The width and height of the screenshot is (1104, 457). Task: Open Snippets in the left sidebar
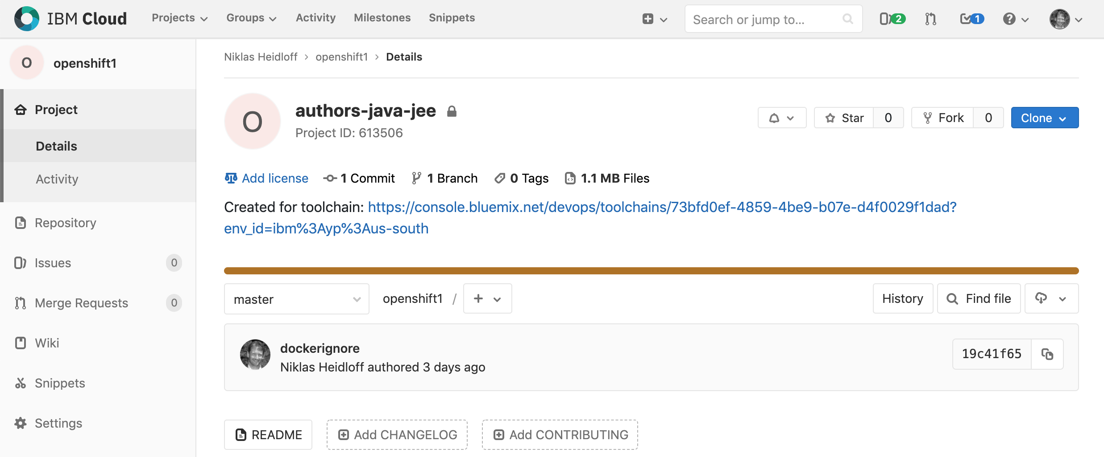click(60, 383)
